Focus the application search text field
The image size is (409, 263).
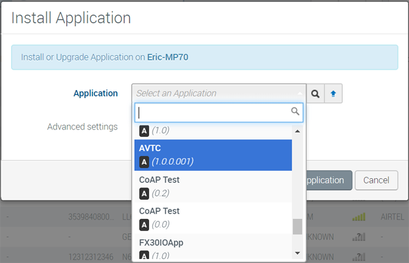[x=212, y=112]
